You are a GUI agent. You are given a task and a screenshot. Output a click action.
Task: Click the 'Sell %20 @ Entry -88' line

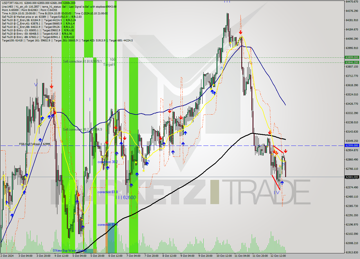tap(38, 37)
